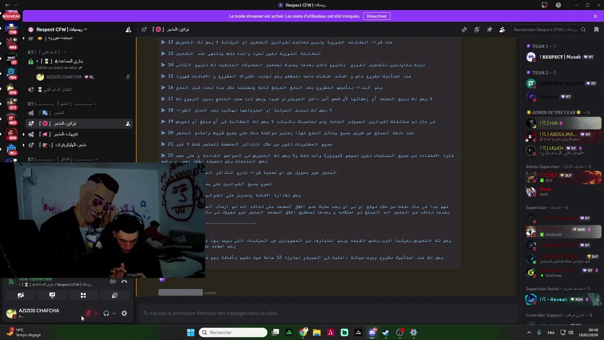Click AZIZOS CHAFCHA user panel avatar
Screen dimensions: 604x340
click(x=11, y=313)
